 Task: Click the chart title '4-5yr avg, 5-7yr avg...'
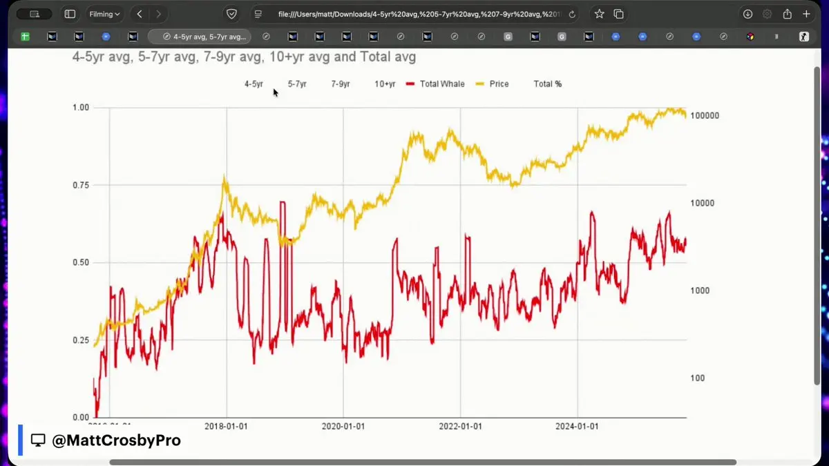(x=244, y=57)
